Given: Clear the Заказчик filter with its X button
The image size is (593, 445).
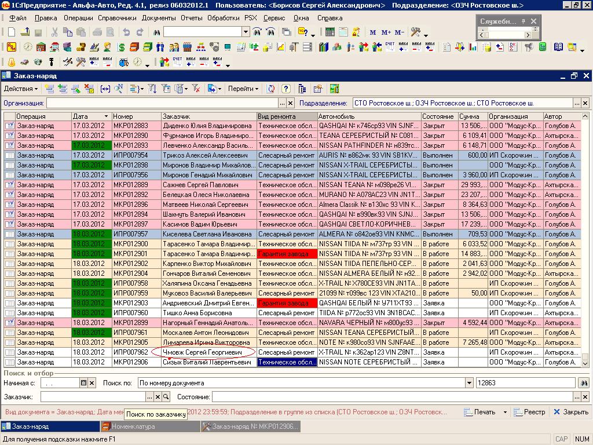Looking at the screenshot, I should [158, 397].
